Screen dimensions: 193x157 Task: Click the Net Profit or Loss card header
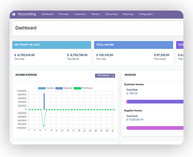52,45
